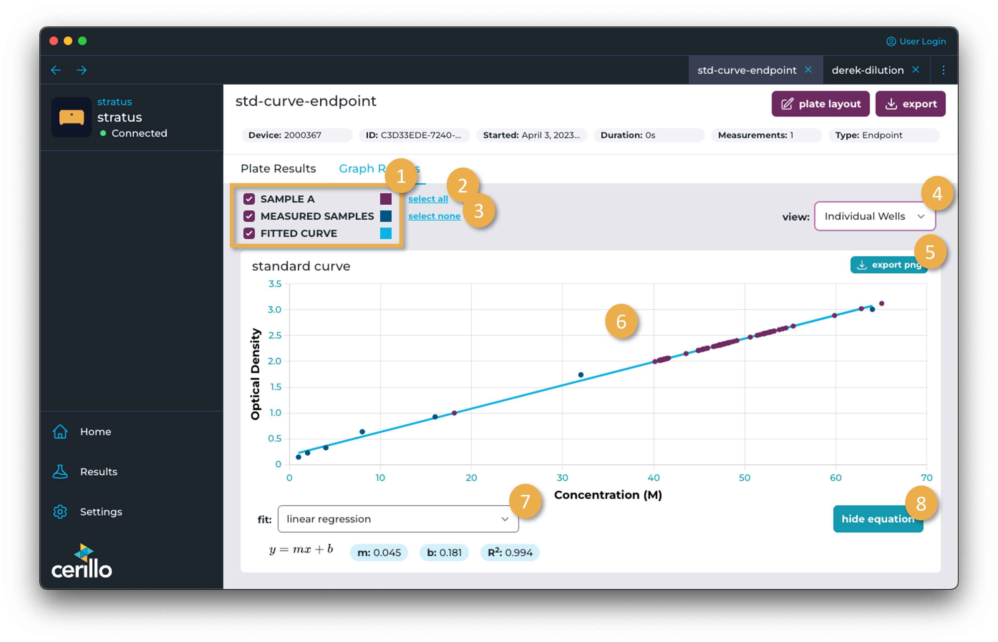Open the three-dot overflow menu

click(x=943, y=70)
